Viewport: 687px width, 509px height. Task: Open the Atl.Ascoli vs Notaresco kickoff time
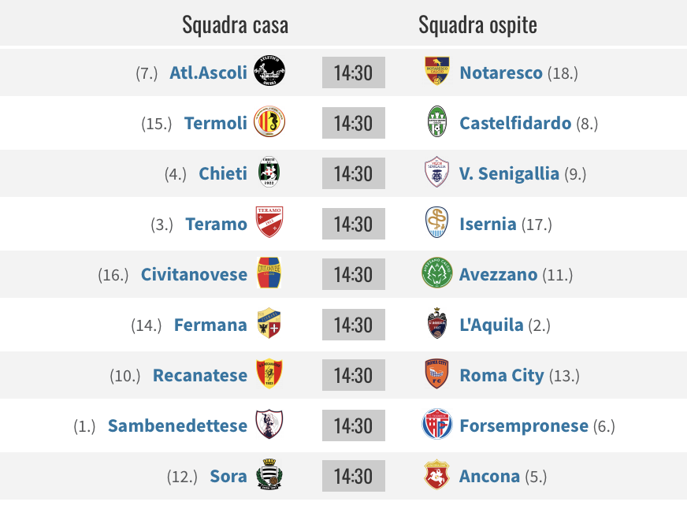coord(354,72)
